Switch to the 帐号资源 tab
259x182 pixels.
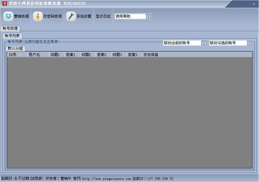[10, 28]
